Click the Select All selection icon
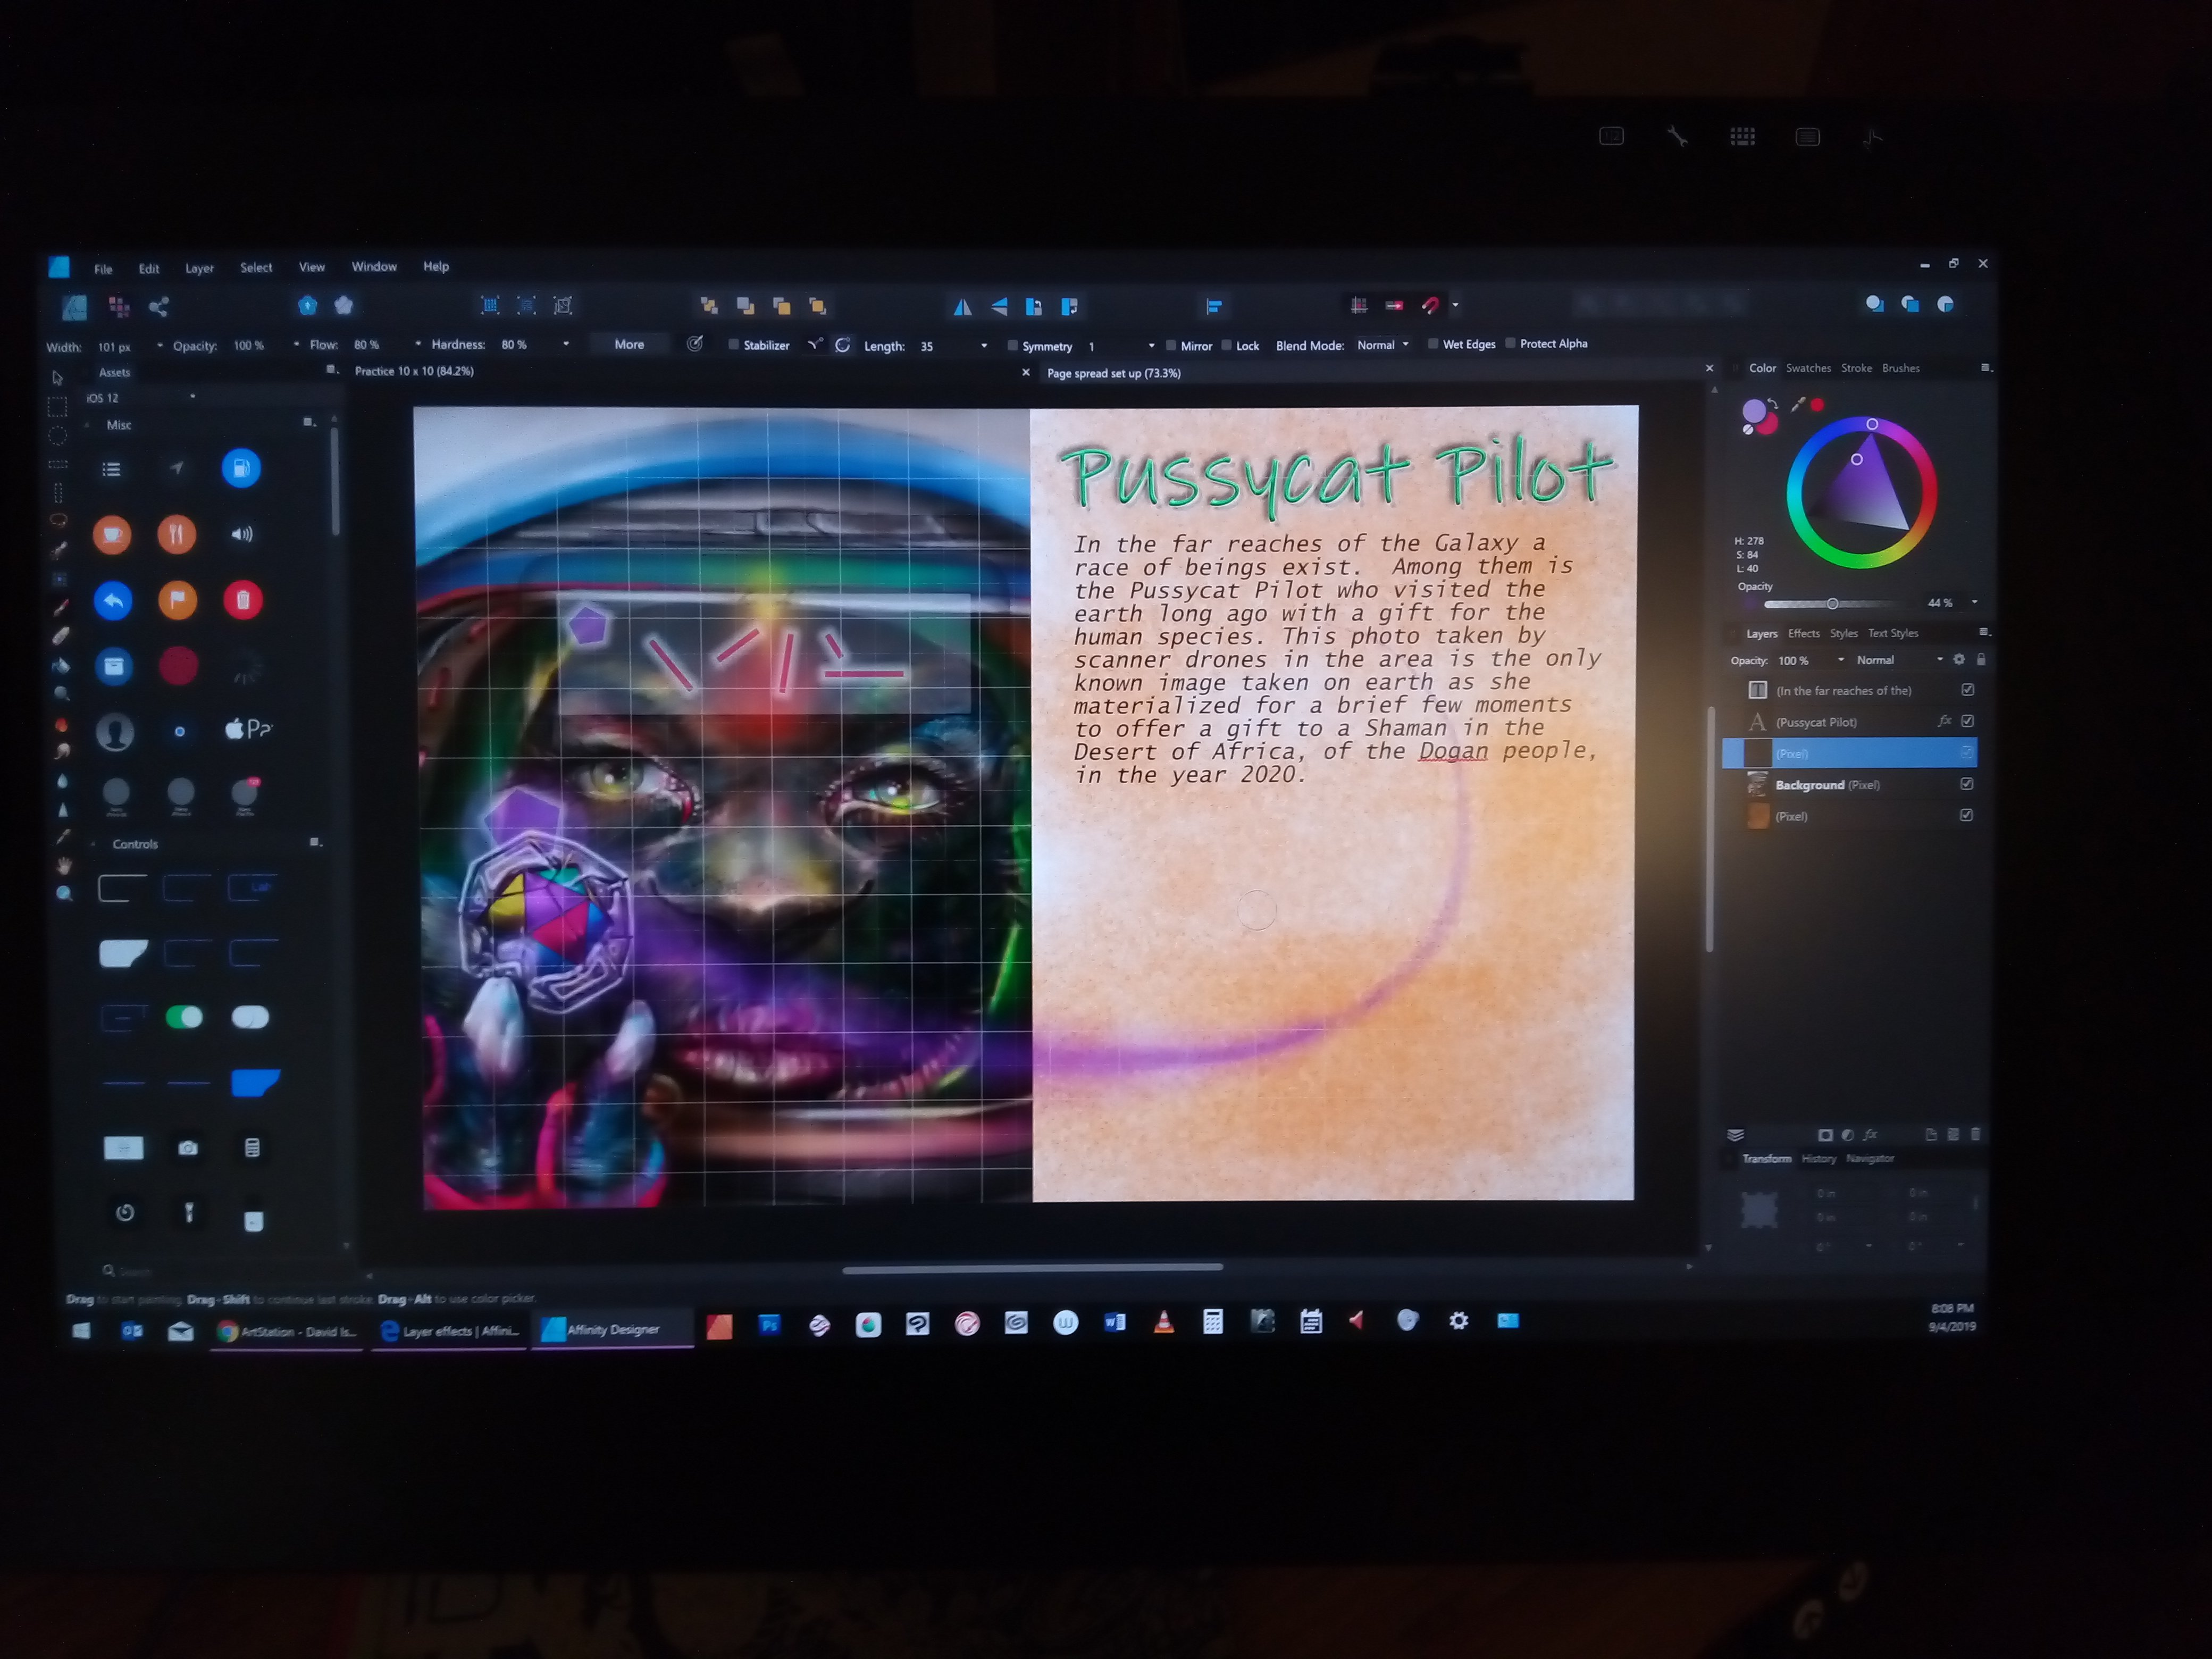The height and width of the screenshot is (1659, 2212). (490, 306)
